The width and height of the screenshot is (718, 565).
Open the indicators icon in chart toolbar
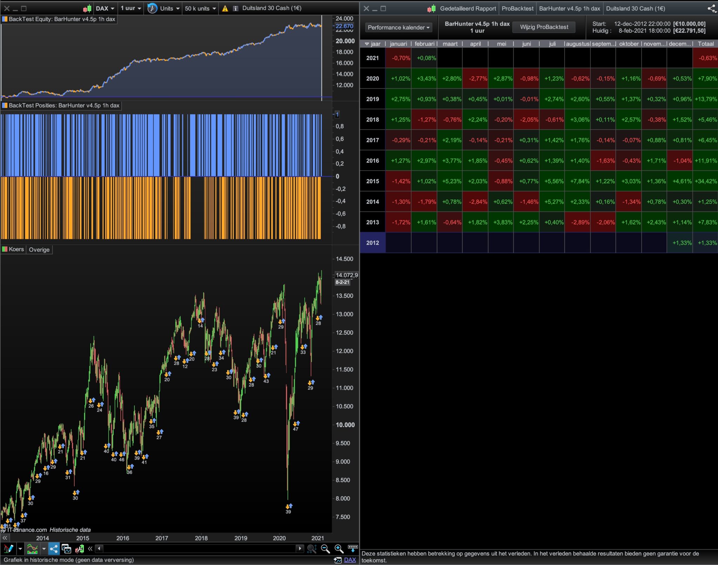[x=32, y=549]
